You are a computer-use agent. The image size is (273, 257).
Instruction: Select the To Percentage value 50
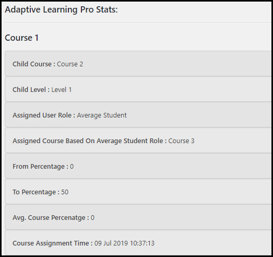(65, 192)
